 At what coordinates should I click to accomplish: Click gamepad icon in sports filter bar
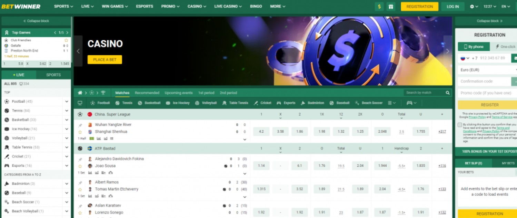[x=409, y=103]
